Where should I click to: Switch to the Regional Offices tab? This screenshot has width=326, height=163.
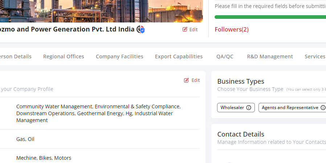pos(64,57)
